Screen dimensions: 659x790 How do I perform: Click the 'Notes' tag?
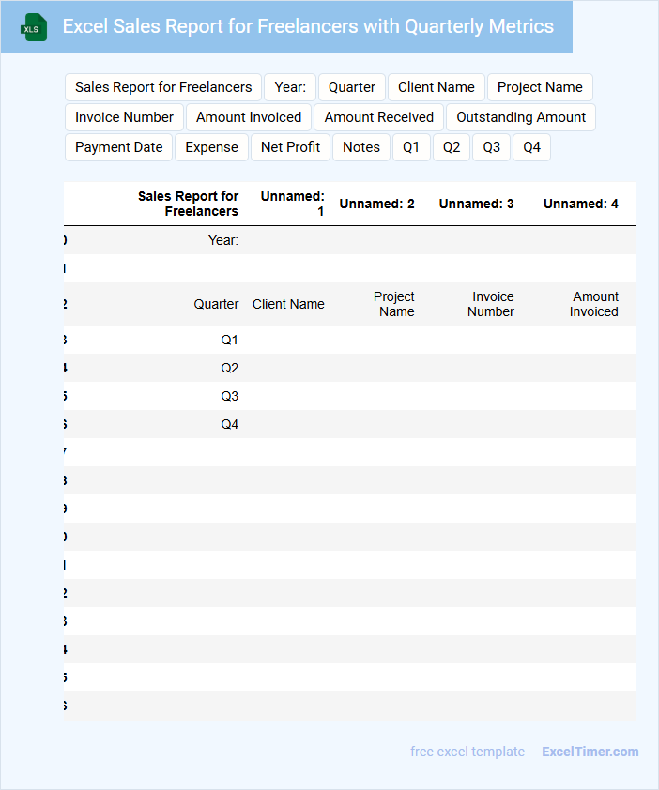coord(361,147)
